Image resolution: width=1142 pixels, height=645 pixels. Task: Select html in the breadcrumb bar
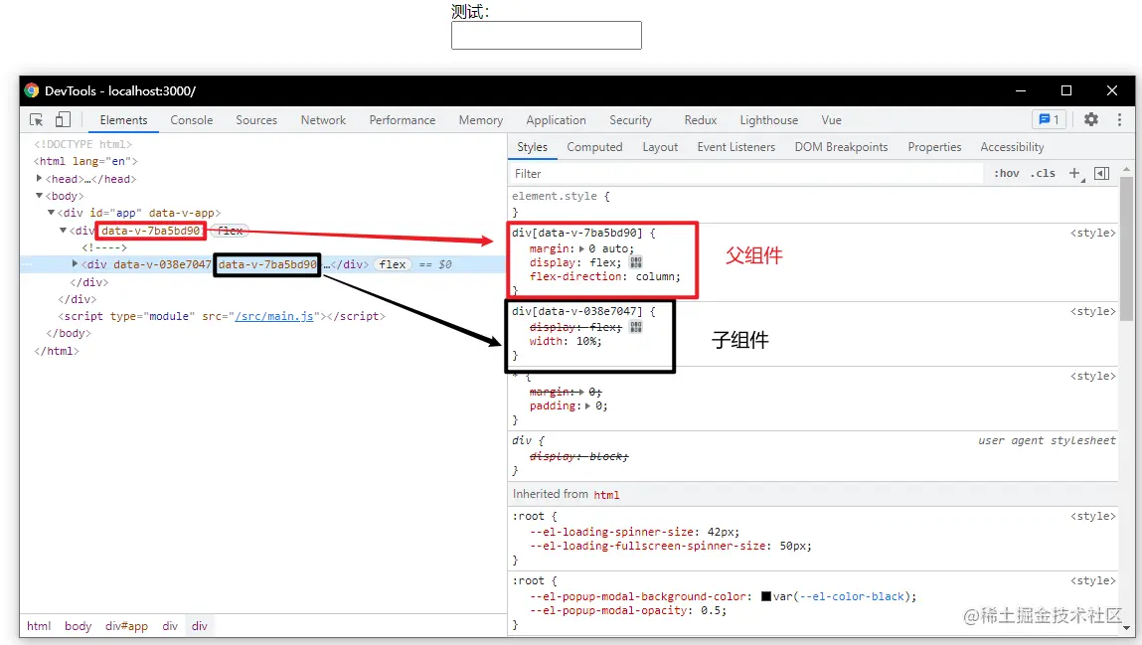[x=39, y=626]
